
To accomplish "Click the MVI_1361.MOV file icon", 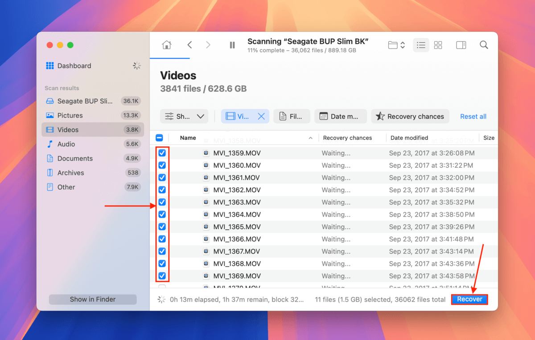I will pos(206,178).
